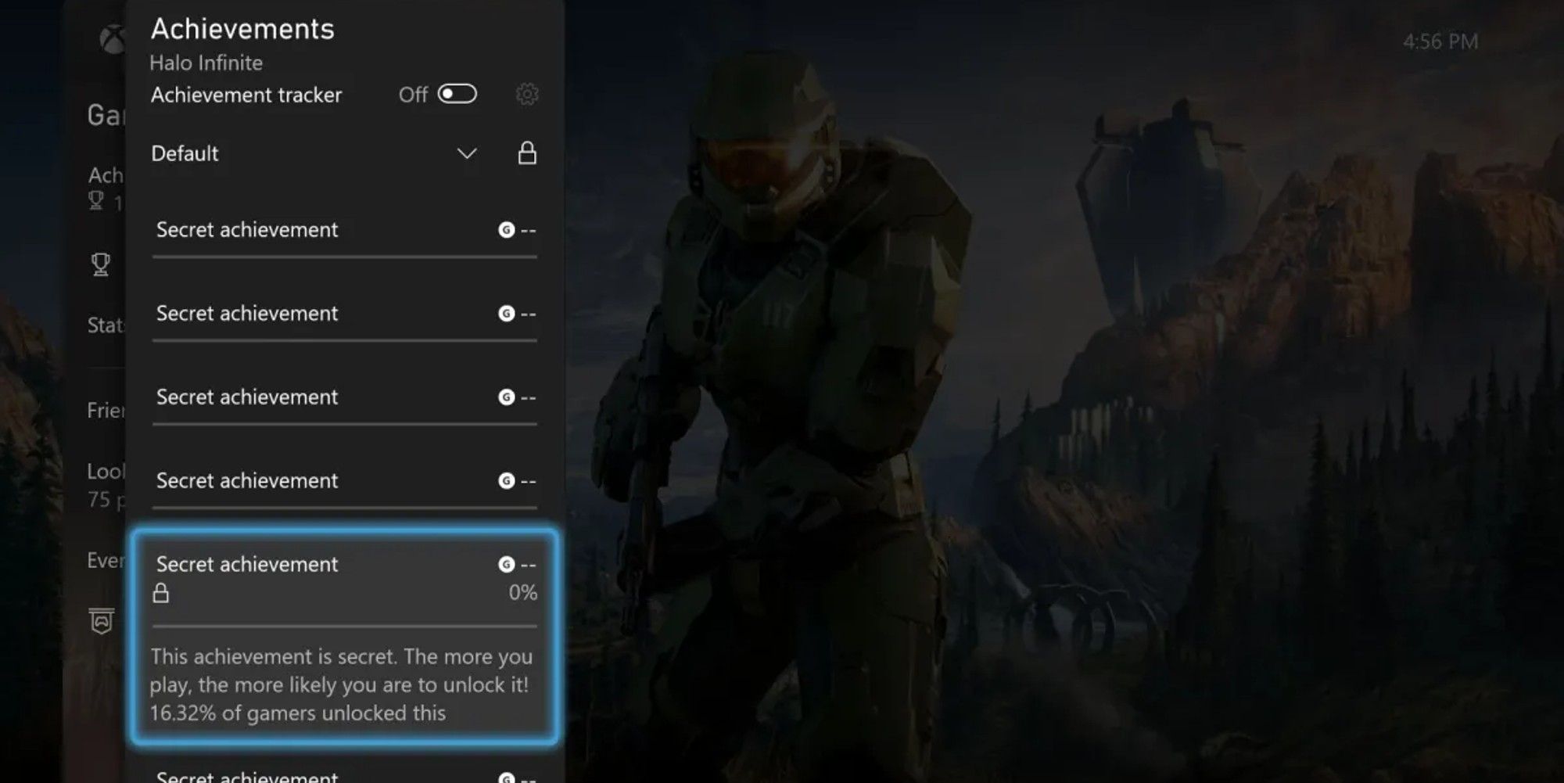The width and height of the screenshot is (1564, 783).
Task: Click the Achievements panel heading
Action: (x=242, y=29)
